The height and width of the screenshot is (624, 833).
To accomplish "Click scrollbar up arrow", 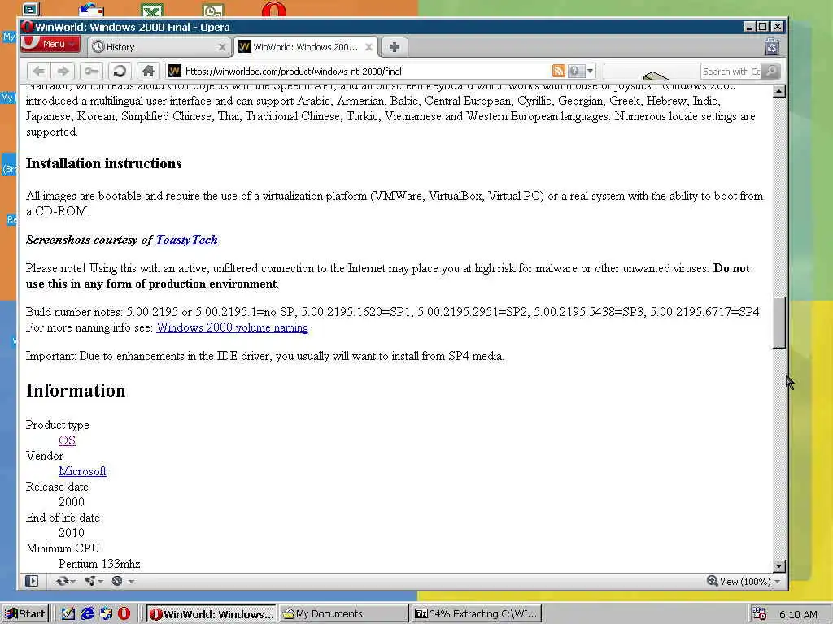I will [778, 91].
